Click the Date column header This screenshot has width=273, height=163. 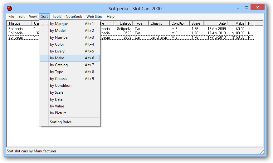point(216,23)
